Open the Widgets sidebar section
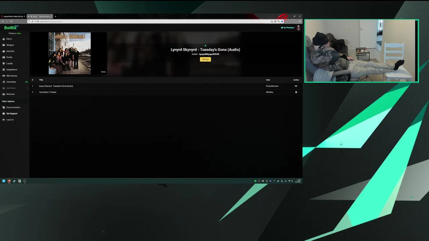 click(10, 45)
